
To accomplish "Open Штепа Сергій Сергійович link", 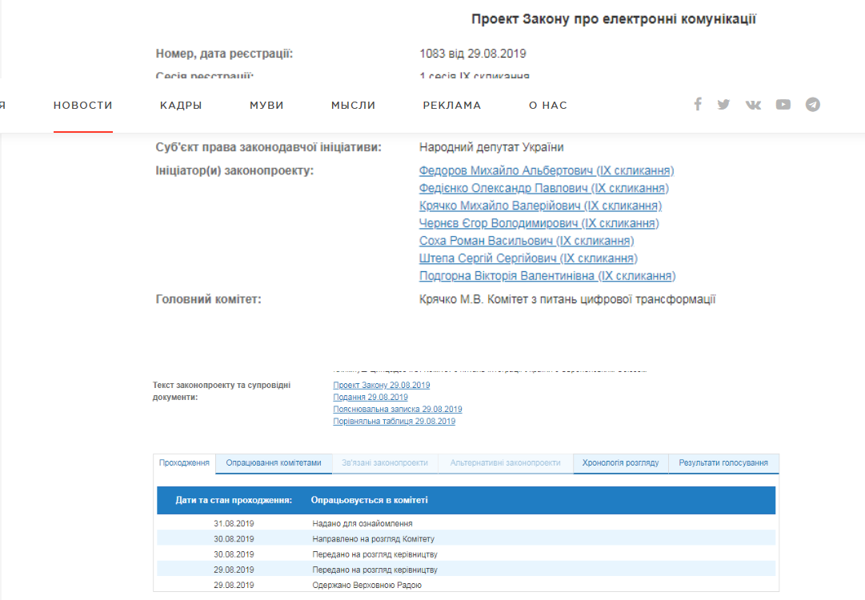I will 528,258.
